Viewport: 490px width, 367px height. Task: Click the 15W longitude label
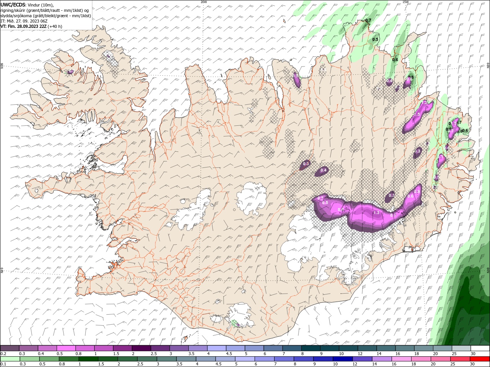pyautogui.click(x=405, y=2)
